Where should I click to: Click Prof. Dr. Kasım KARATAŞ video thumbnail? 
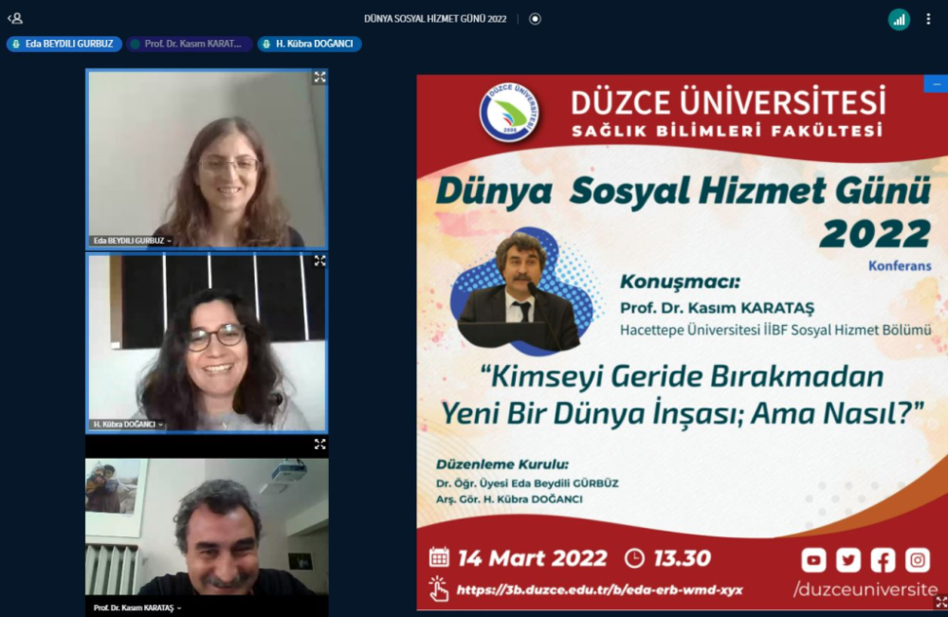[207, 526]
